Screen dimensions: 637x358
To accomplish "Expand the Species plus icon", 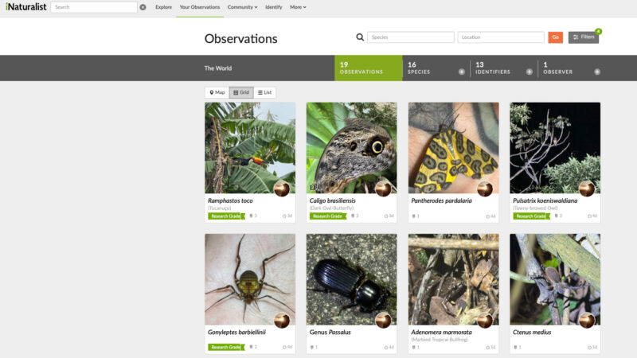I will pos(462,72).
